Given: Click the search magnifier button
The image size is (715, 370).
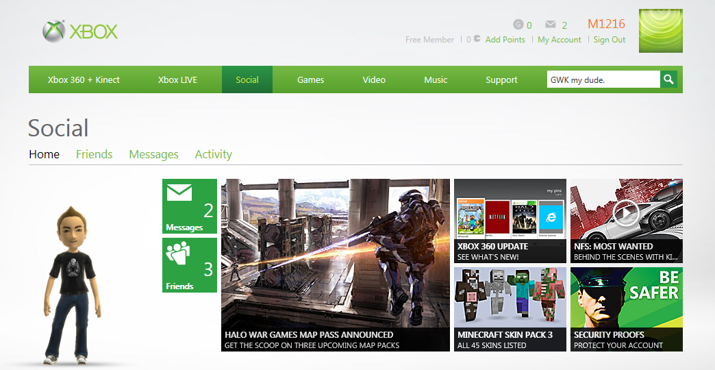Looking at the screenshot, I should [668, 79].
